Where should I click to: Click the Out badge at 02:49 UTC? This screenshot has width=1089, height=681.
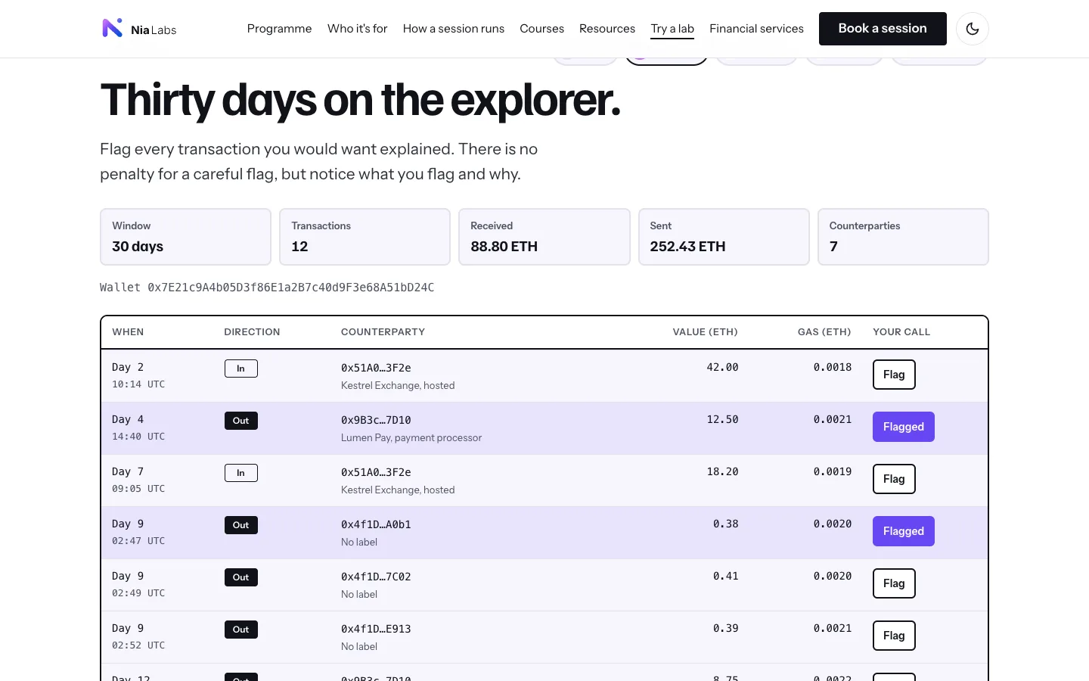(241, 577)
